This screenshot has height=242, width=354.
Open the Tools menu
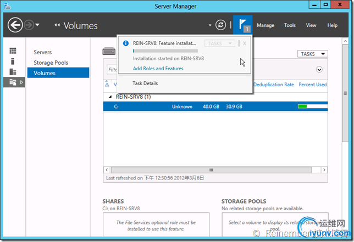click(x=290, y=25)
